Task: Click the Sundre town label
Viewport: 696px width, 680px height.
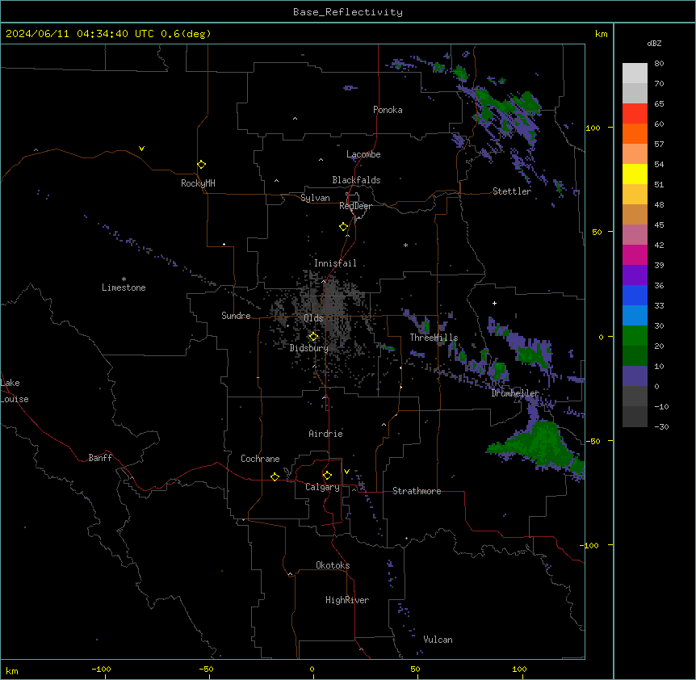Action: point(236,316)
